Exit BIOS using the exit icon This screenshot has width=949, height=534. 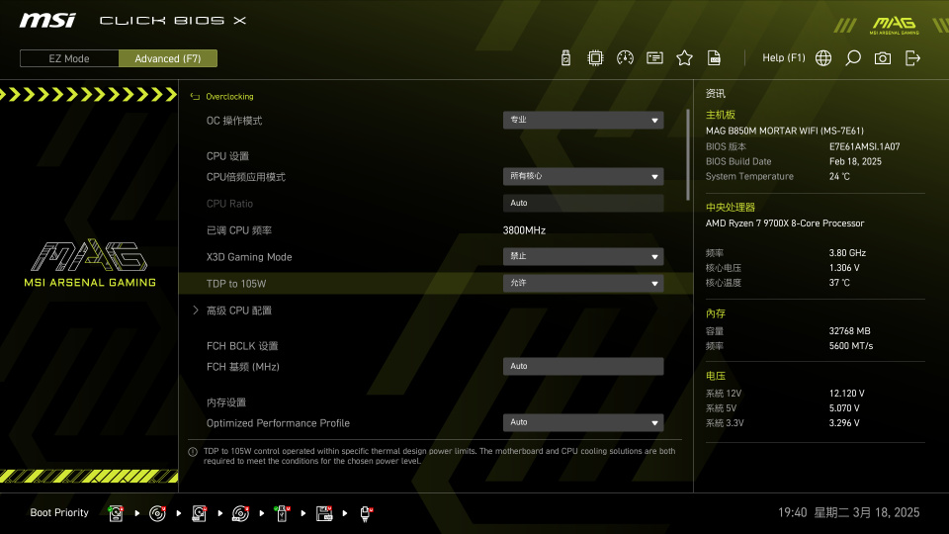pyautogui.click(x=912, y=58)
